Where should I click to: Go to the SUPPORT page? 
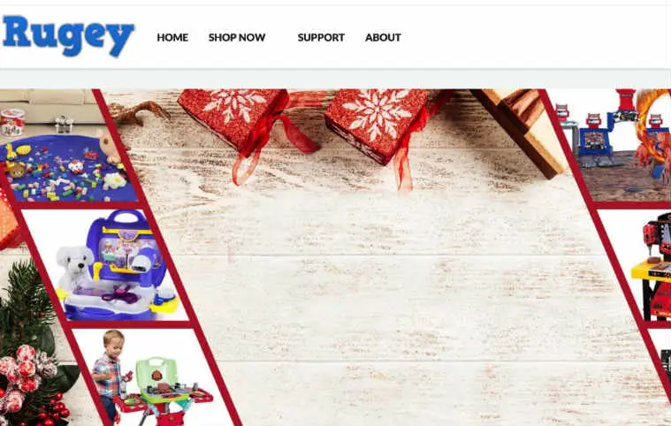321,38
